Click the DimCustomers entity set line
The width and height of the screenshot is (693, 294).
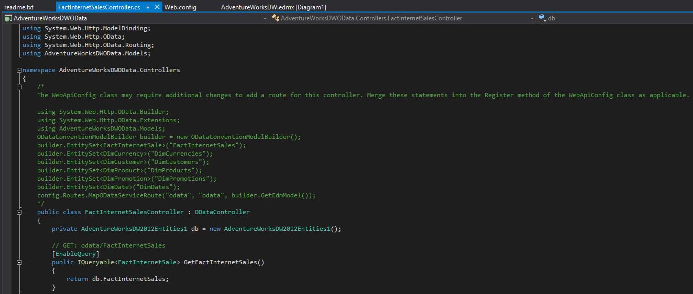coord(123,162)
